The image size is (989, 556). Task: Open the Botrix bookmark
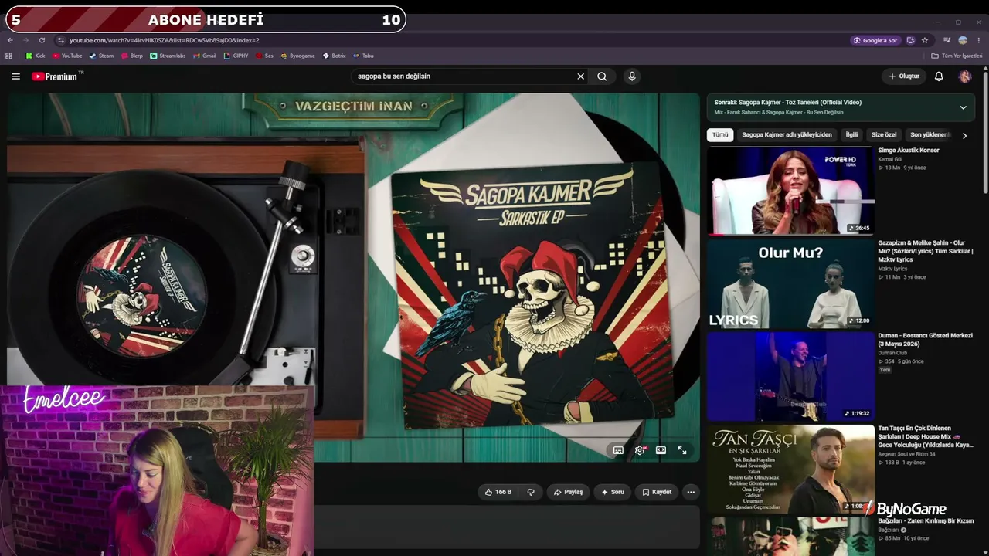pyautogui.click(x=334, y=56)
